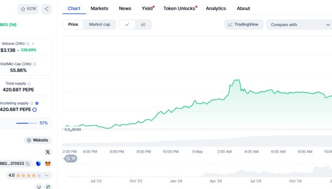
Task: Select the Price toggle option
Action: point(73,24)
